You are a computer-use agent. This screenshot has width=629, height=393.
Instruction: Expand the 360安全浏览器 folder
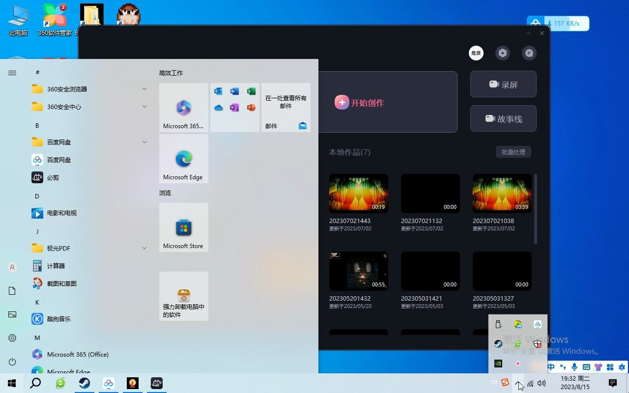tap(88, 89)
